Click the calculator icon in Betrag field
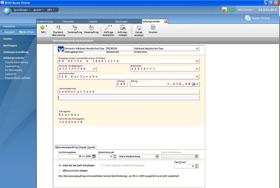The width and height of the screenshot is (280, 188). tap(193, 84)
